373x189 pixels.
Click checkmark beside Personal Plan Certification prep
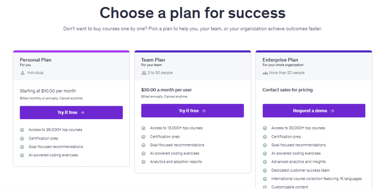[x=22, y=138]
